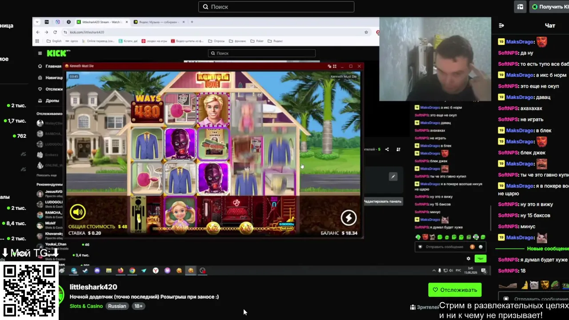Collapse the chat panel with the arrow icon
The height and width of the screenshot is (320, 569).
tap(501, 25)
